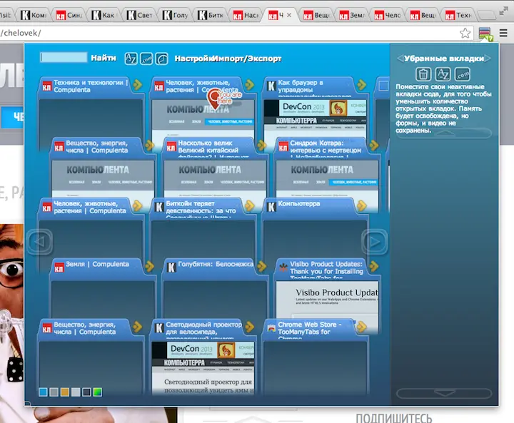Viewport: 514px width, 423px height.
Task: Open the 'Насколько велик Великий китайский' tab preview
Action: pos(215,178)
